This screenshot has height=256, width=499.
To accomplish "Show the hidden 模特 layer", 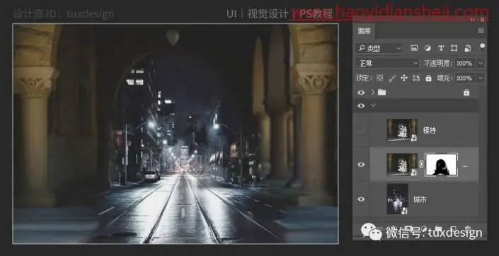I will coord(361,130).
